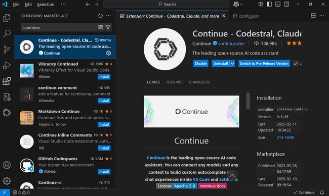Switch to the CHANGELOG tab
The height and width of the screenshot is (196, 329).
(199, 82)
